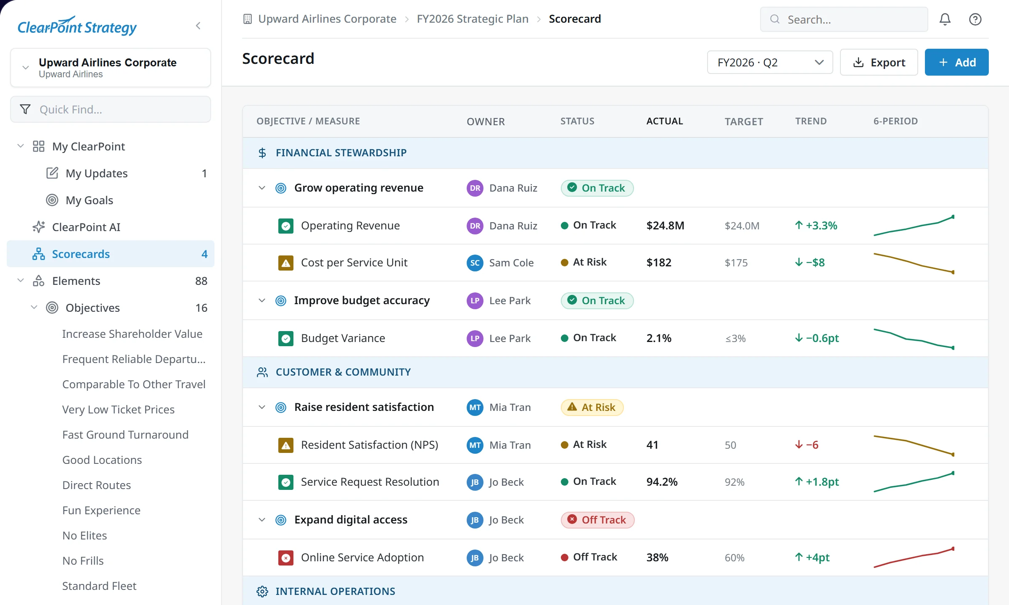
Task: Open My Updates in sidebar
Action: pos(111,173)
